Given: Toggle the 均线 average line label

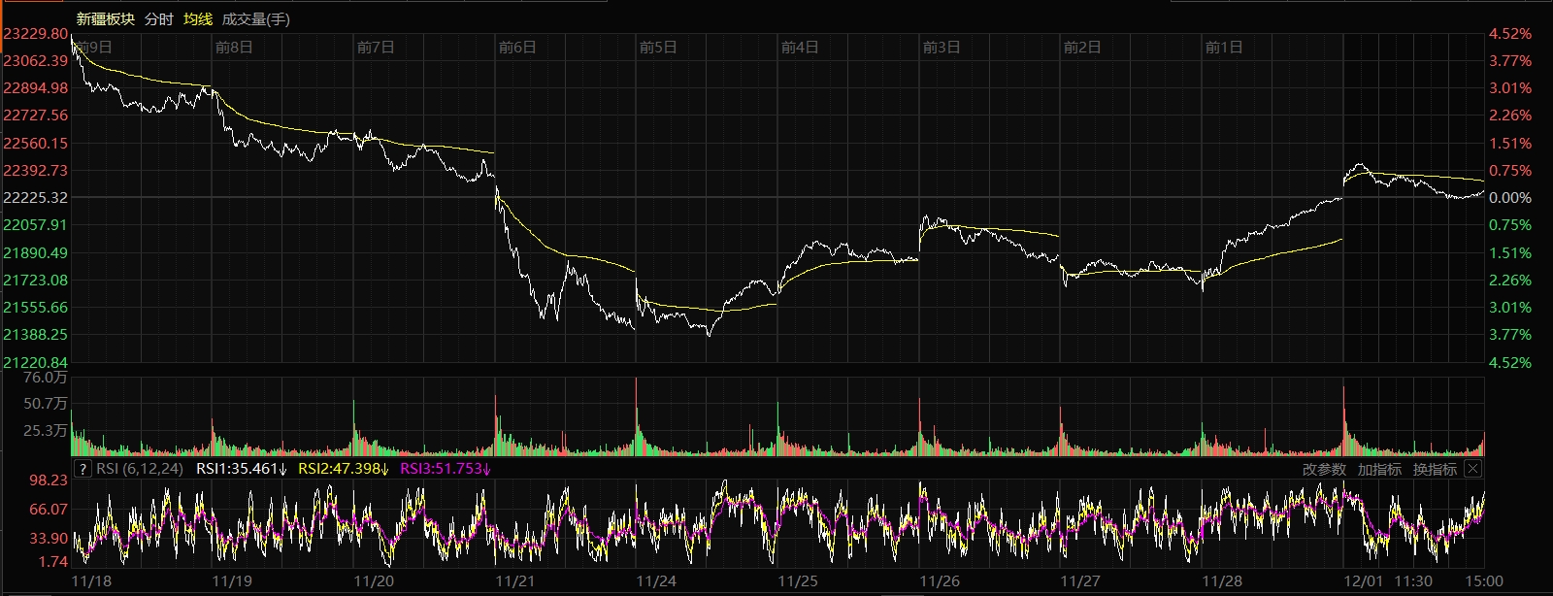Looking at the screenshot, I should coord(198,19).
